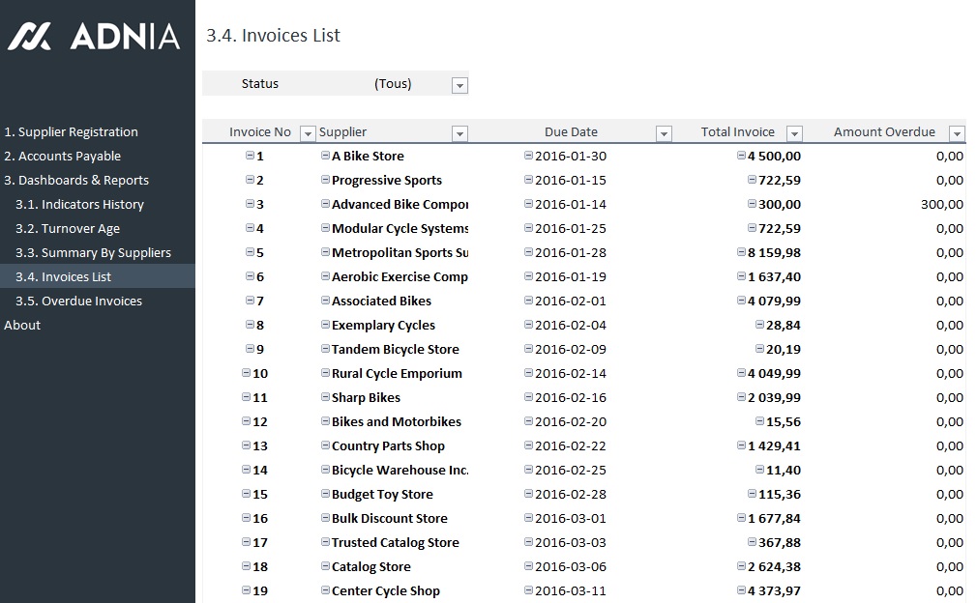This screenshot has height=603, width=977.
Task: Select 3. Dashboards & Reports
Action: 76,181
